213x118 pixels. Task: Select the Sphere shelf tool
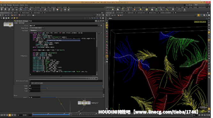pyautogui.click(x=5, y=10)
